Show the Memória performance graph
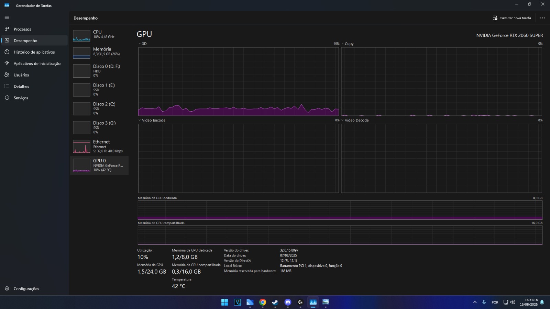 [x=99, y=51]
